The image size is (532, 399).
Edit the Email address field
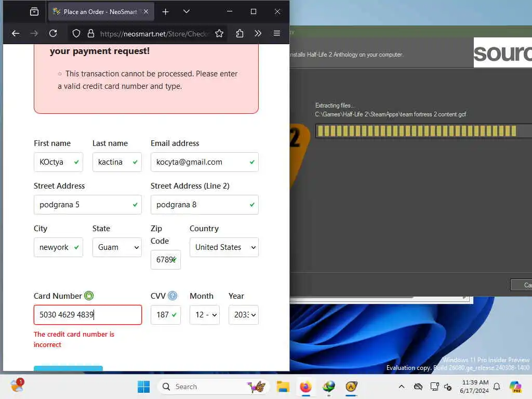pos(205,162)
